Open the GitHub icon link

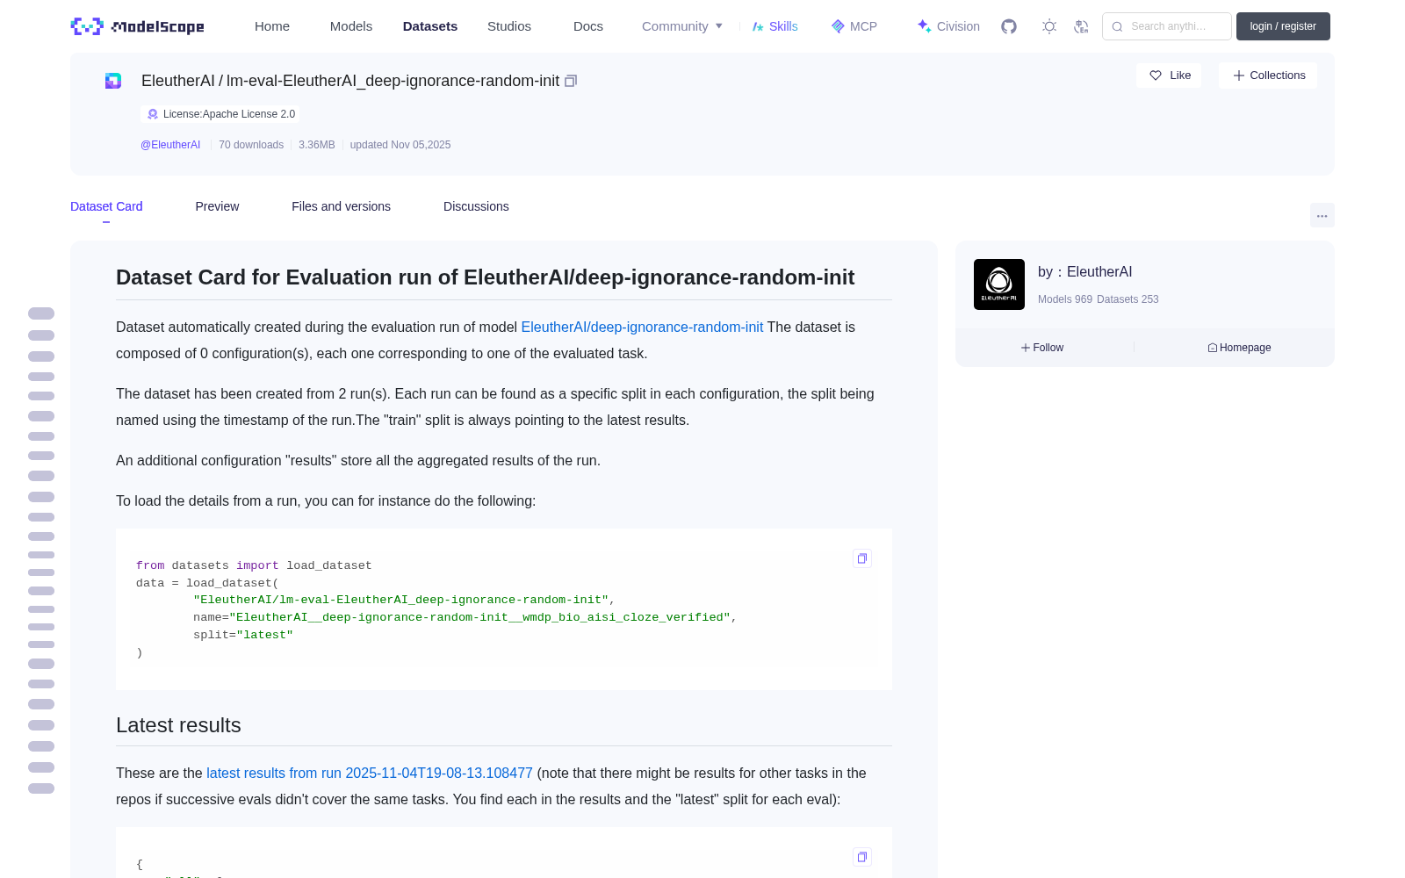coord(1009,26)
